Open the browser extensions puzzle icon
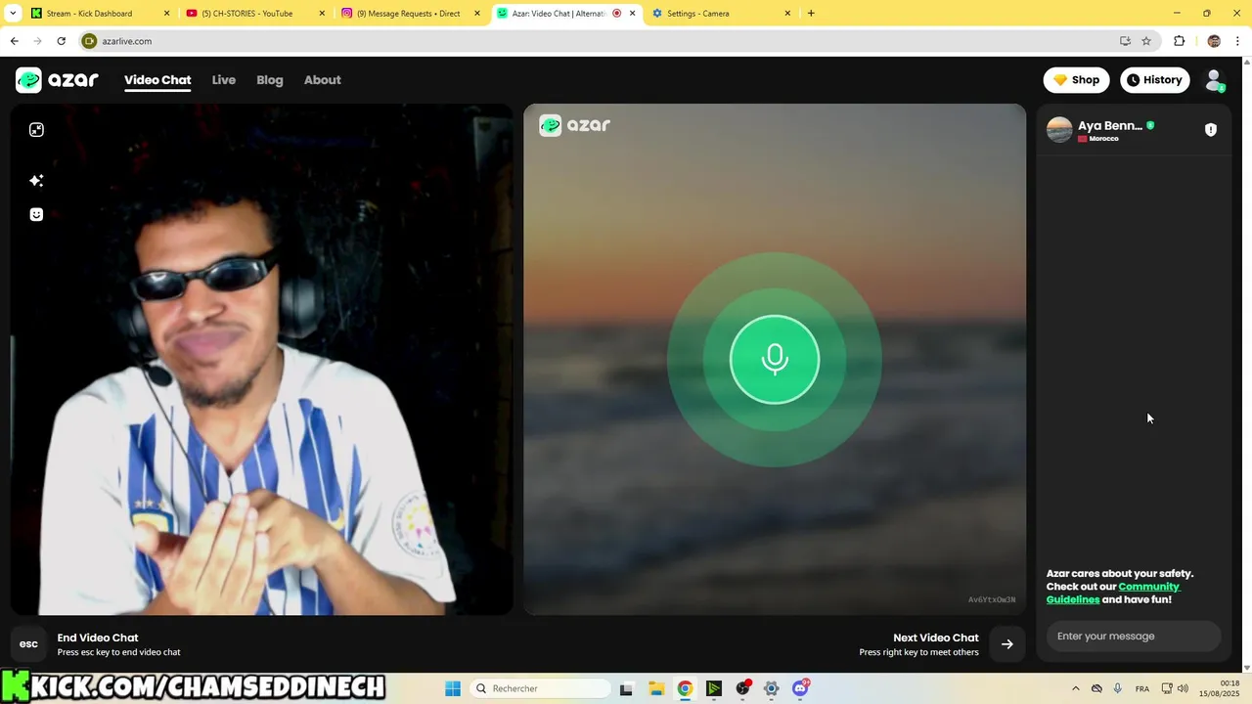The image size is (1252, 704). click(x=1179, y=41)
